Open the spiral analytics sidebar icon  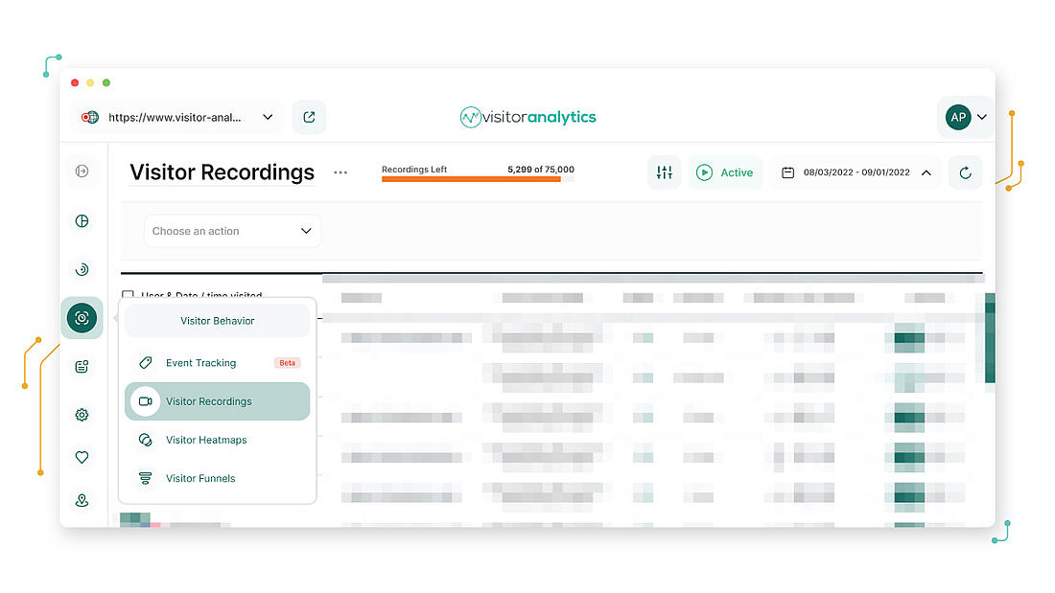tap(82, 269)
